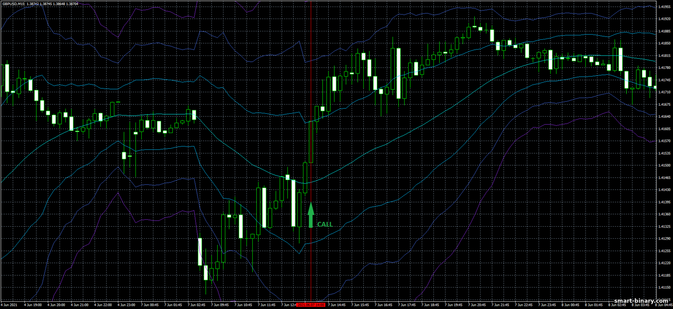This screenshot has height=309, width=673.
Task: Click the 1.41675 price axis label
Action: click(x=664, y=104)
